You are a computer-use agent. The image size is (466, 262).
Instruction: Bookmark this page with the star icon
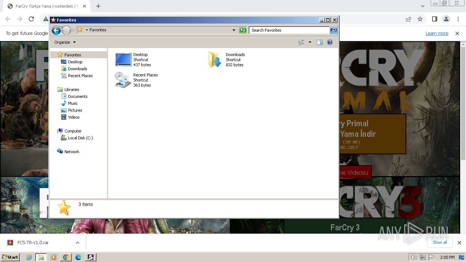point(420,19)
